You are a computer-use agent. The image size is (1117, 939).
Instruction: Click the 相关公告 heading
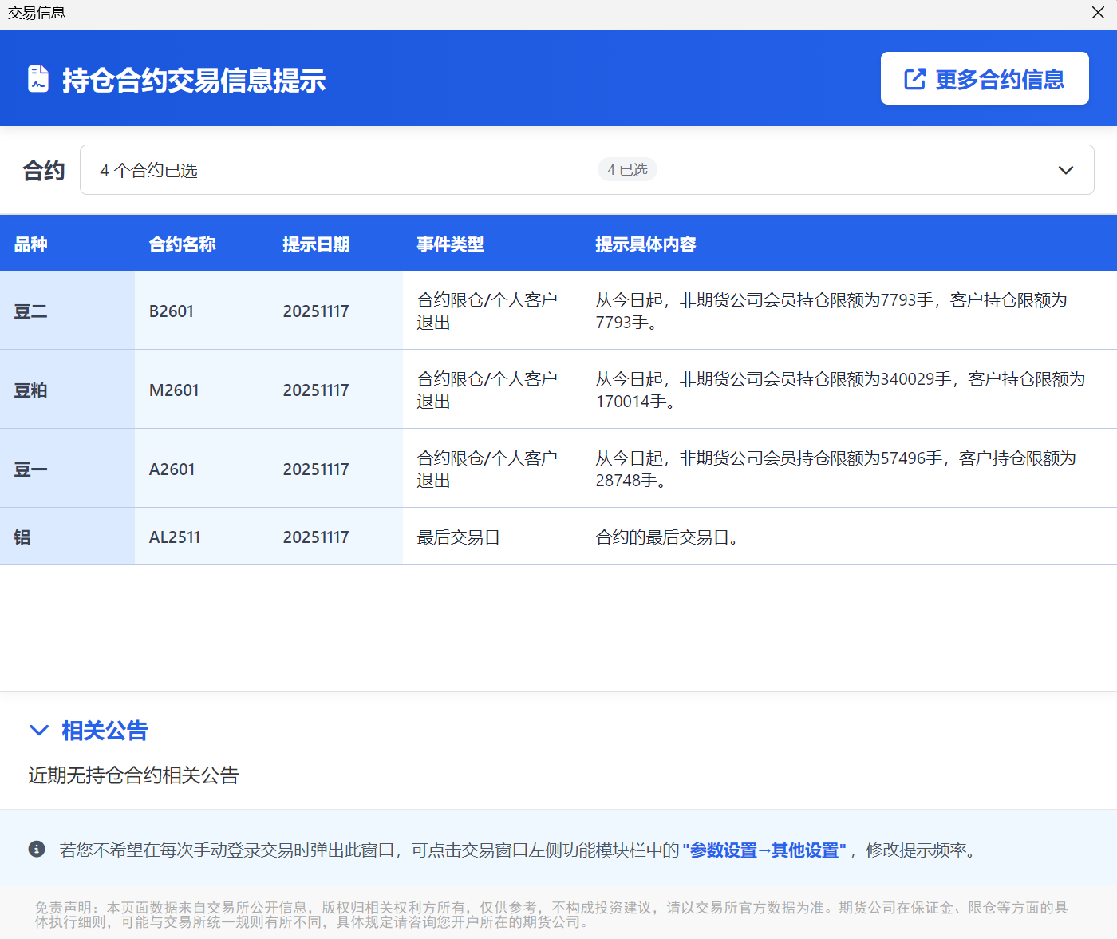tap(105, 730)
